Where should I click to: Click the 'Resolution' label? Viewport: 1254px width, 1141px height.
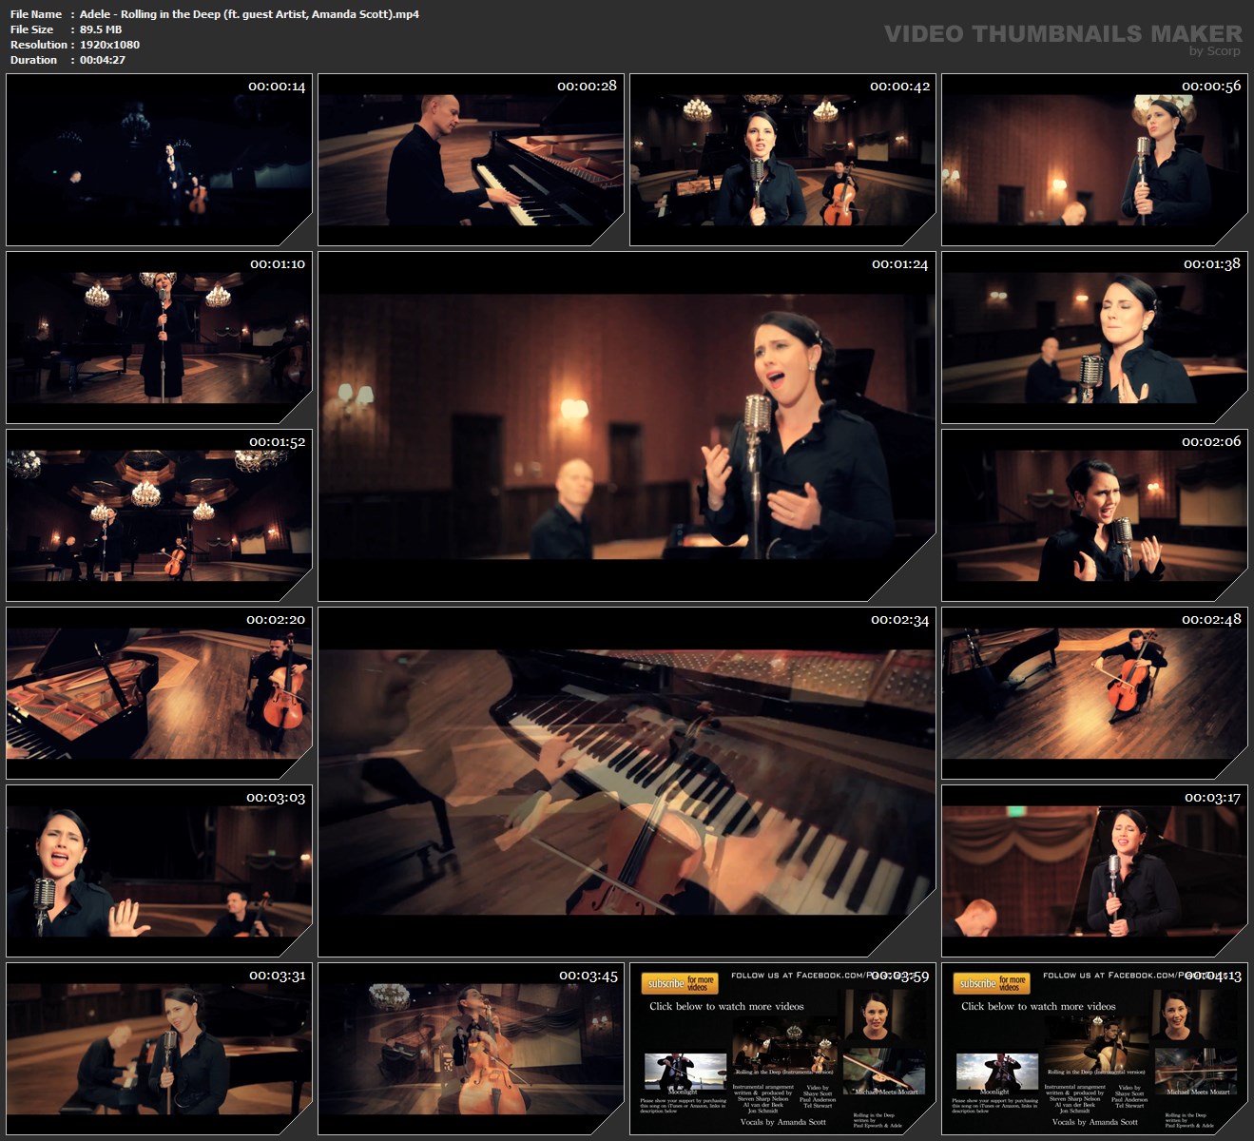pyautogui.click(x=39, y=45)
